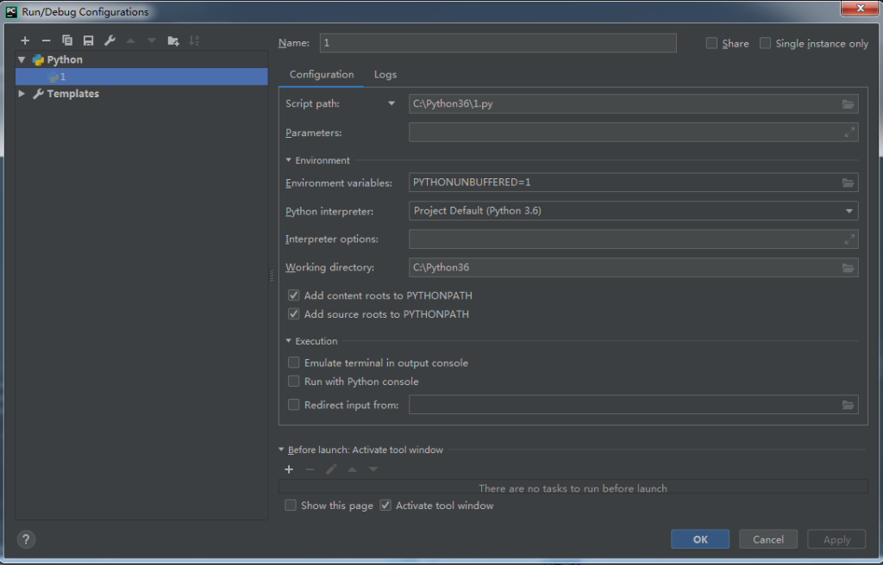
Task: Save configuration with the save icon
Action: [88, 40]
